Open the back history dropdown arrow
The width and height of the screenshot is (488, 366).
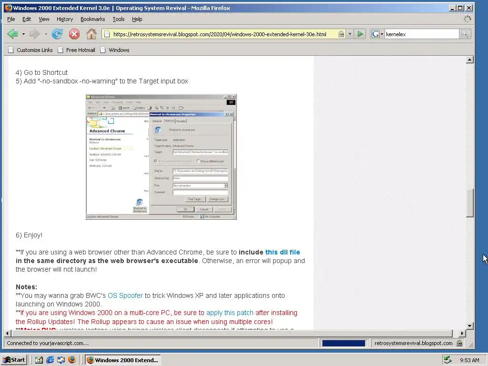(x=23, y=34)
